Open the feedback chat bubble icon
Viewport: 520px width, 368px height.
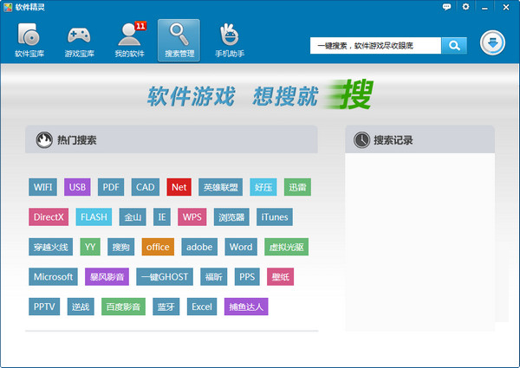coord(447,7)
